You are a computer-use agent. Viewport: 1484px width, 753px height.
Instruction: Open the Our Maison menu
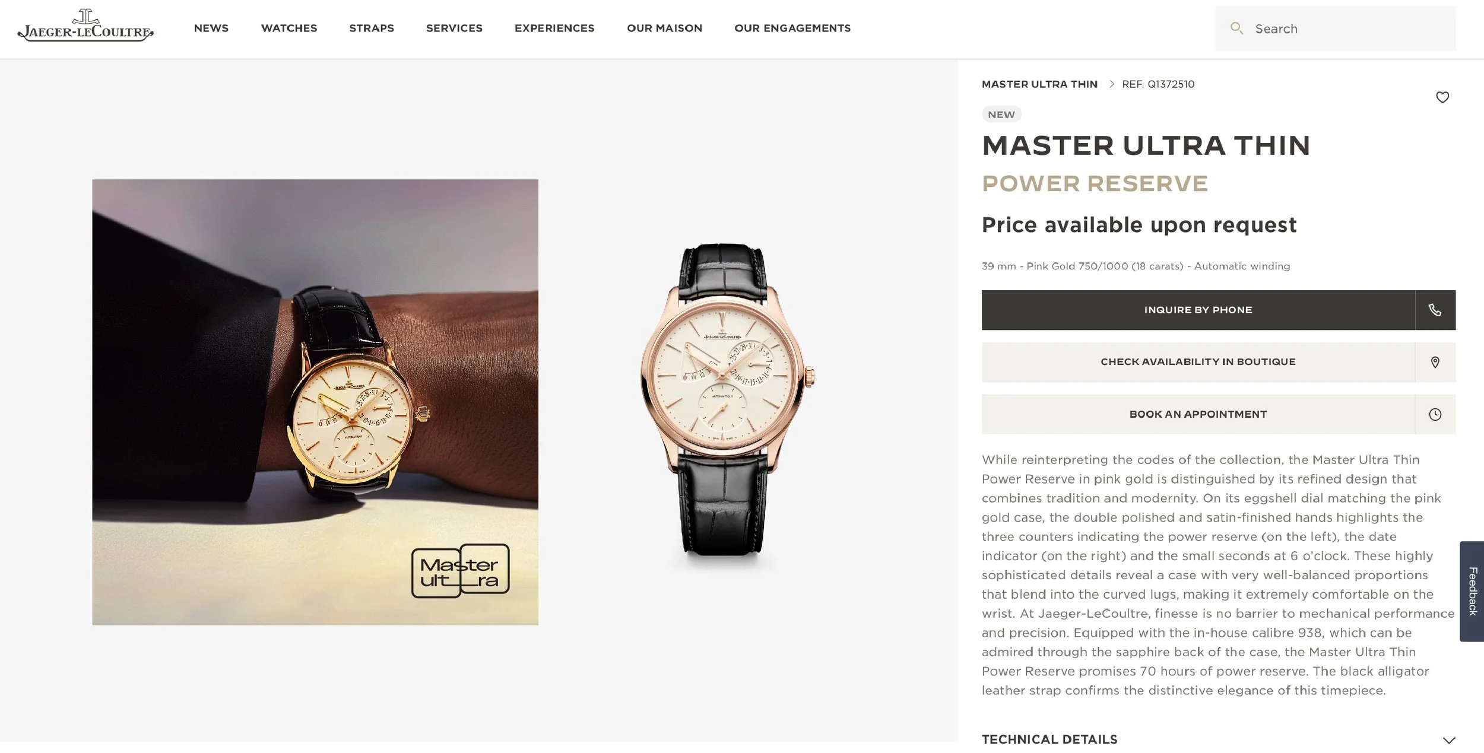(x=664, y=28)
